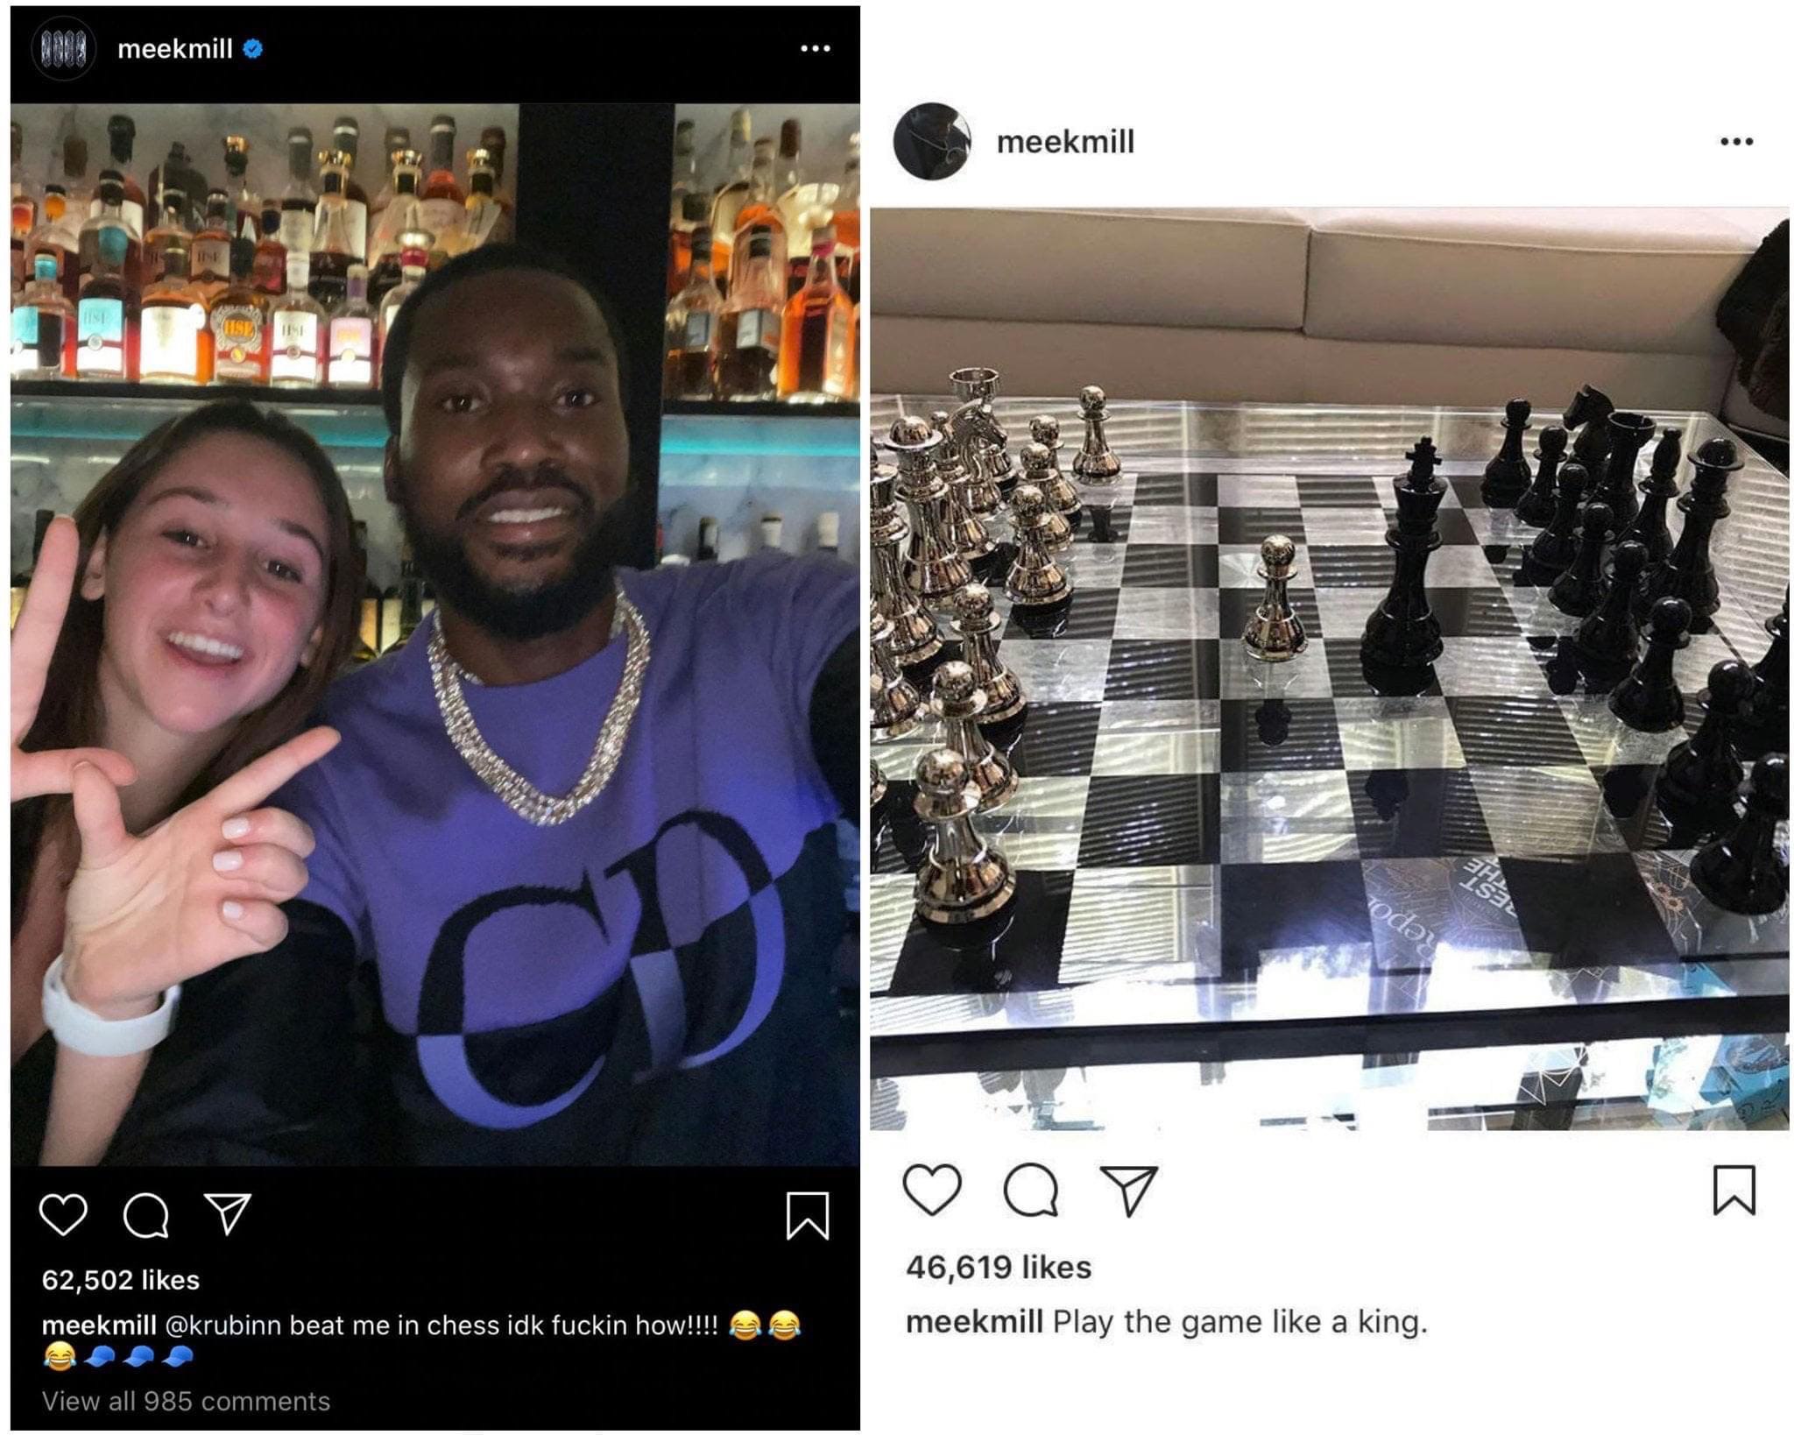Like the chessboard post with heart icon
The image size is (1794, 1435).
pyautogui.click(x=932, y=1190)
